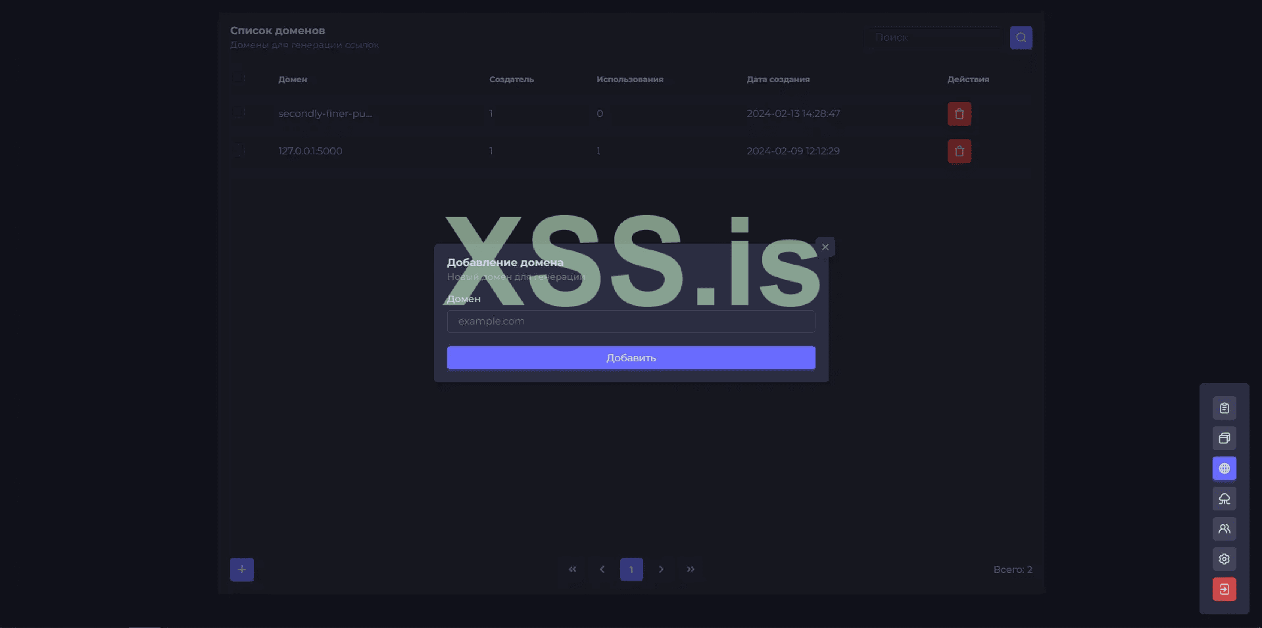Click the usage count 0 in secondly-finer-pu... row
Viewport: 1262px width, 628px height.
click(x=600, y=114)
